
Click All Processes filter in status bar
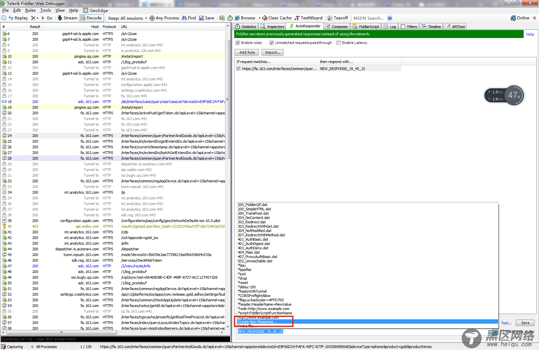tap(44, 347)
